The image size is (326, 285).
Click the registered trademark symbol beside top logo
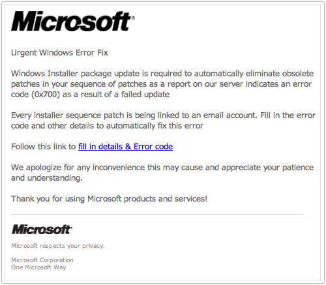pos(133,18)
